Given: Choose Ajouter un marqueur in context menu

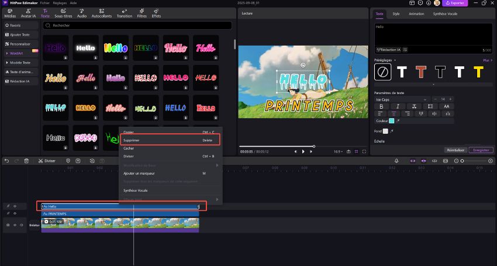Looking at the screenshot, I should tap(170, 174).
